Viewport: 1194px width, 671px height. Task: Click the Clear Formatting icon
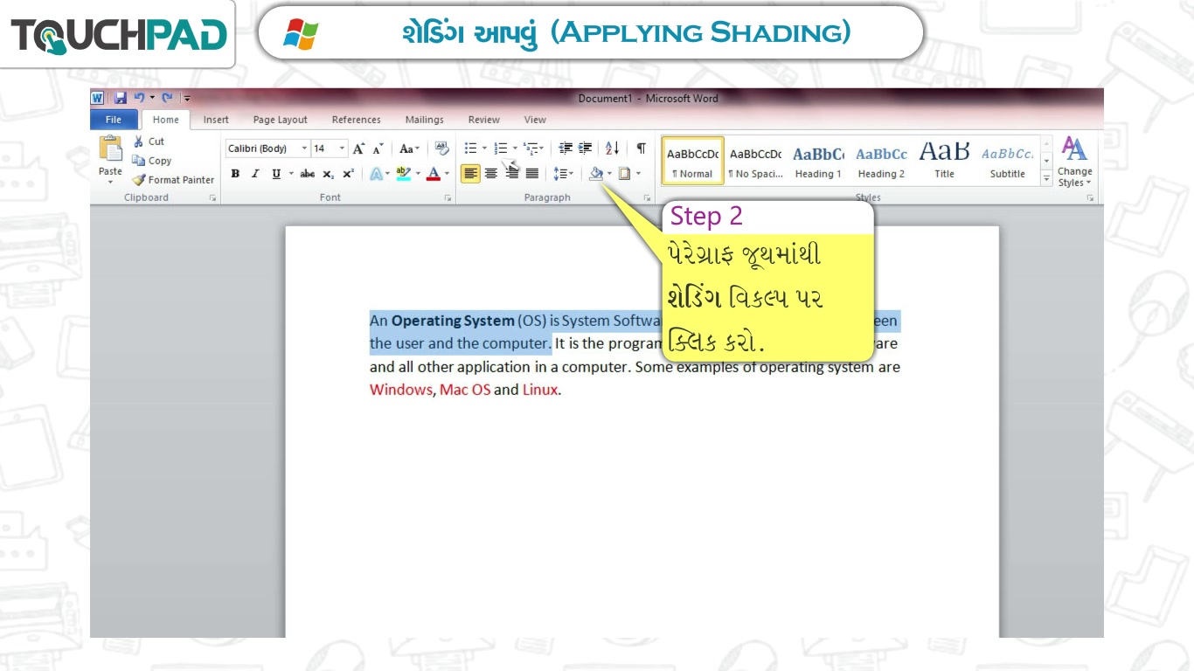pyautogui.click(x=441, y=149)
